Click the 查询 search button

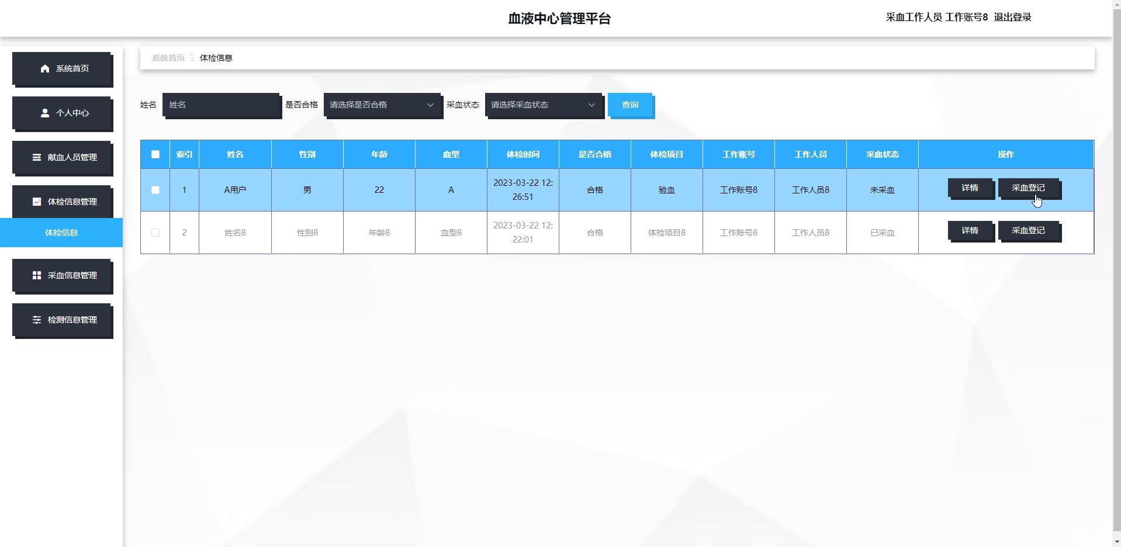point(630,105)
